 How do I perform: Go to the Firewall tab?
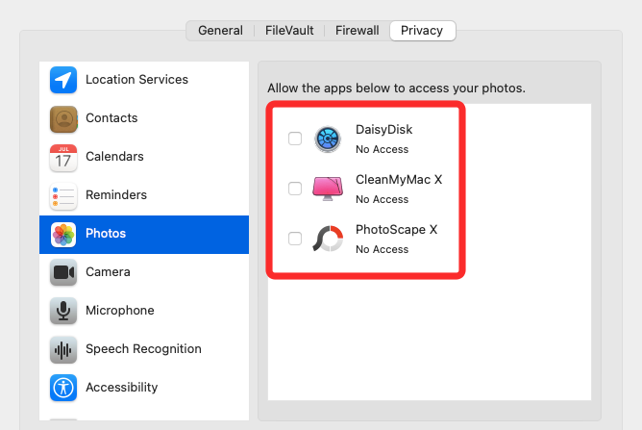(x=357, y=31)
